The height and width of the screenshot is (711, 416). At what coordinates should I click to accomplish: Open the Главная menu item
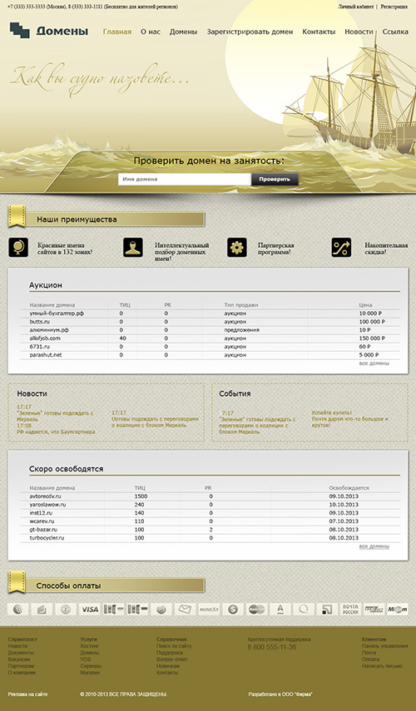[117, 32]
